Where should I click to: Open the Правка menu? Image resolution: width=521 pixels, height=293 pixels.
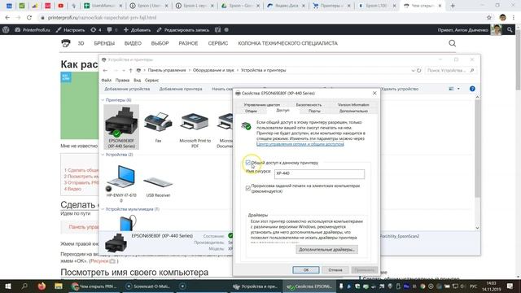(122, 81)
